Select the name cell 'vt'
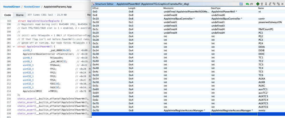Screen dimensions: 285x118 point(260,12)
